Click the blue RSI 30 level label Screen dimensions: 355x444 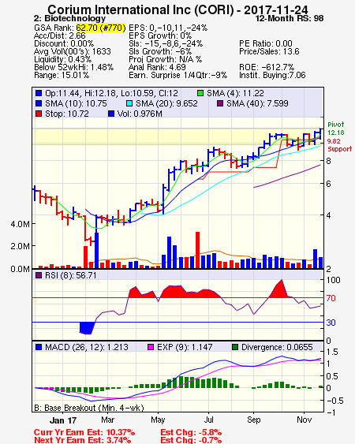pos(331,323)
